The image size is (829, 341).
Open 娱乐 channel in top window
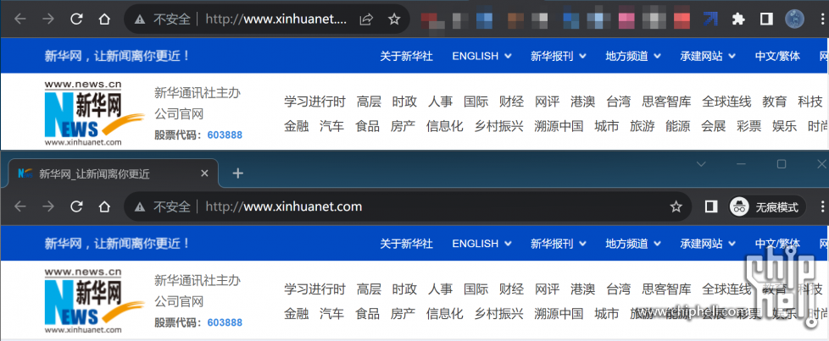[785, 126]
